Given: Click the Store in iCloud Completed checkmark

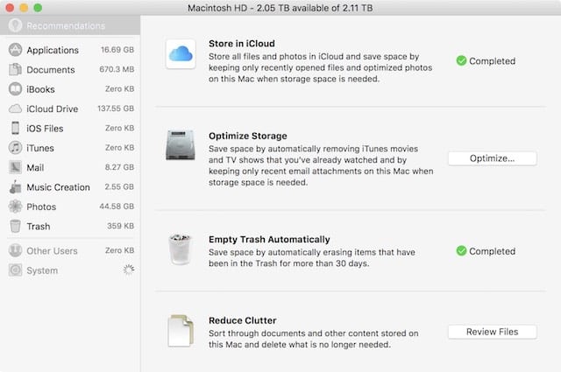Looking at the screenshot, I should pyautogui.click(x=461, y=61).
